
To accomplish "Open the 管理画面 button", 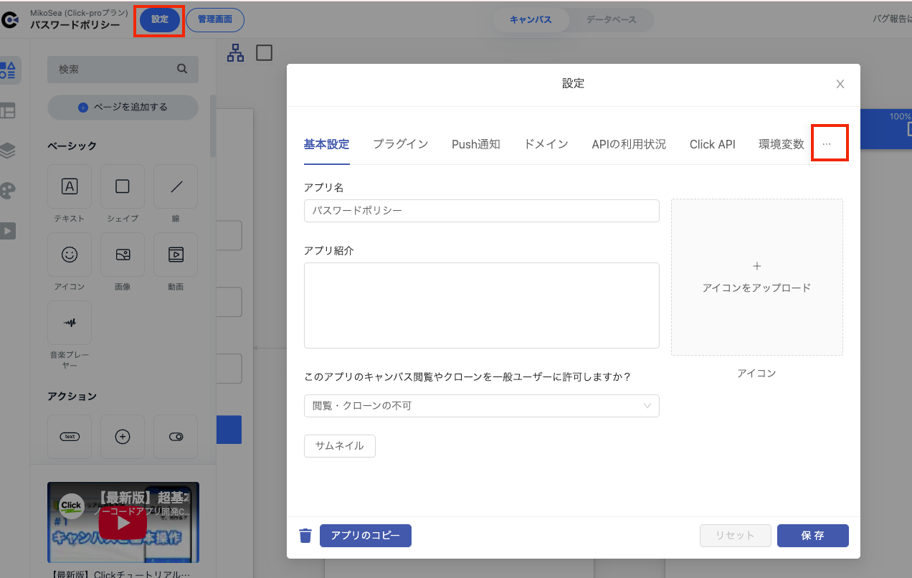I will (x=215, y=19).
